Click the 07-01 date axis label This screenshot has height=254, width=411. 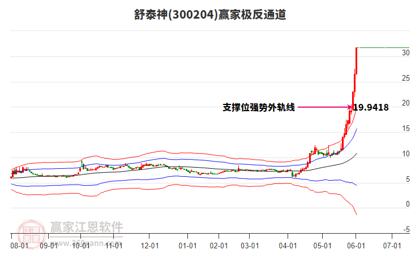click(x=392, y=246)
